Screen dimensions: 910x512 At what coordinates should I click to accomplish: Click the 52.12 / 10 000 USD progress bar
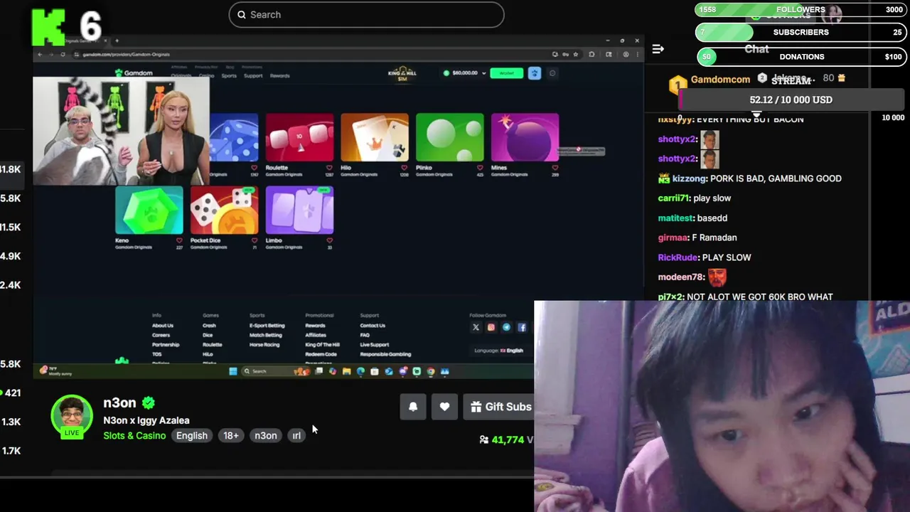point(791,100)
